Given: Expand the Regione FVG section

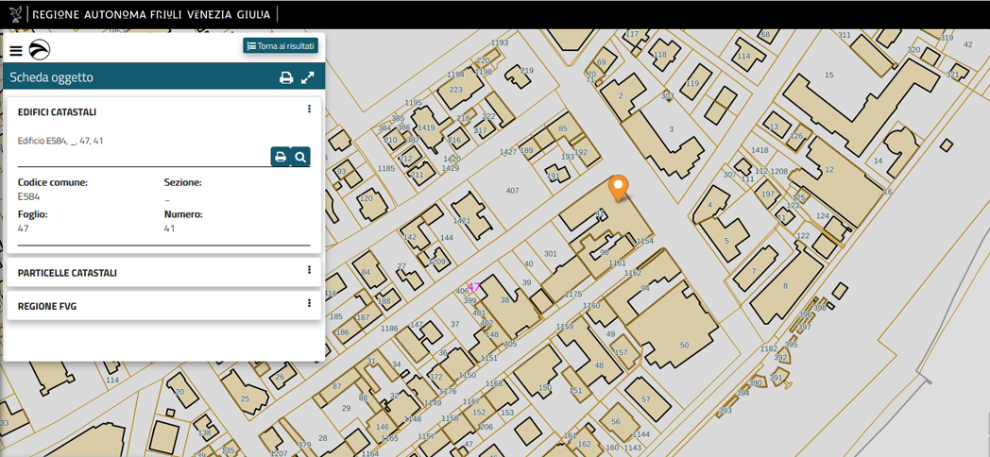Looking at the screenshot, I should [47, 306].
